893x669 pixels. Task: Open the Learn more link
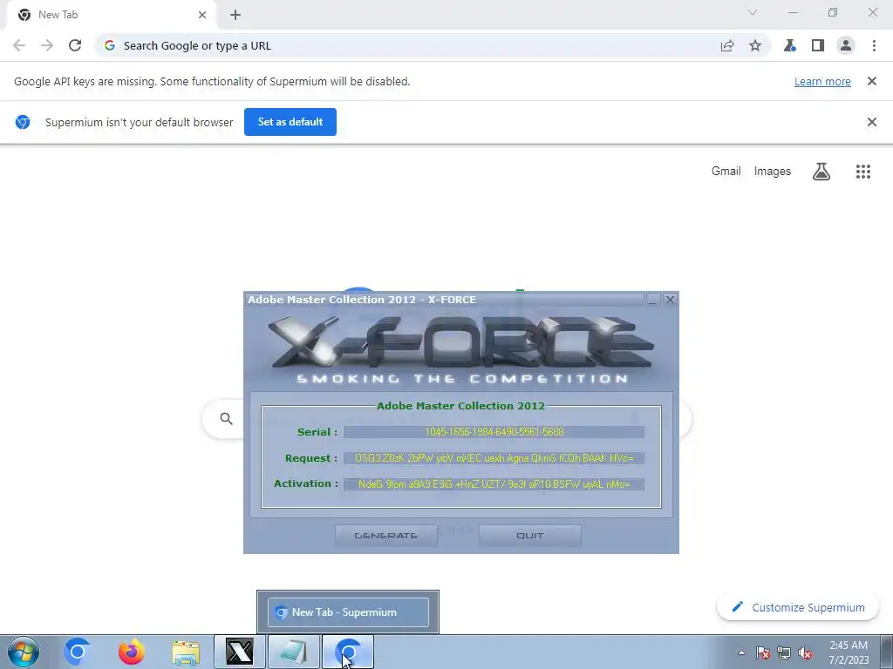pos(822,81)
